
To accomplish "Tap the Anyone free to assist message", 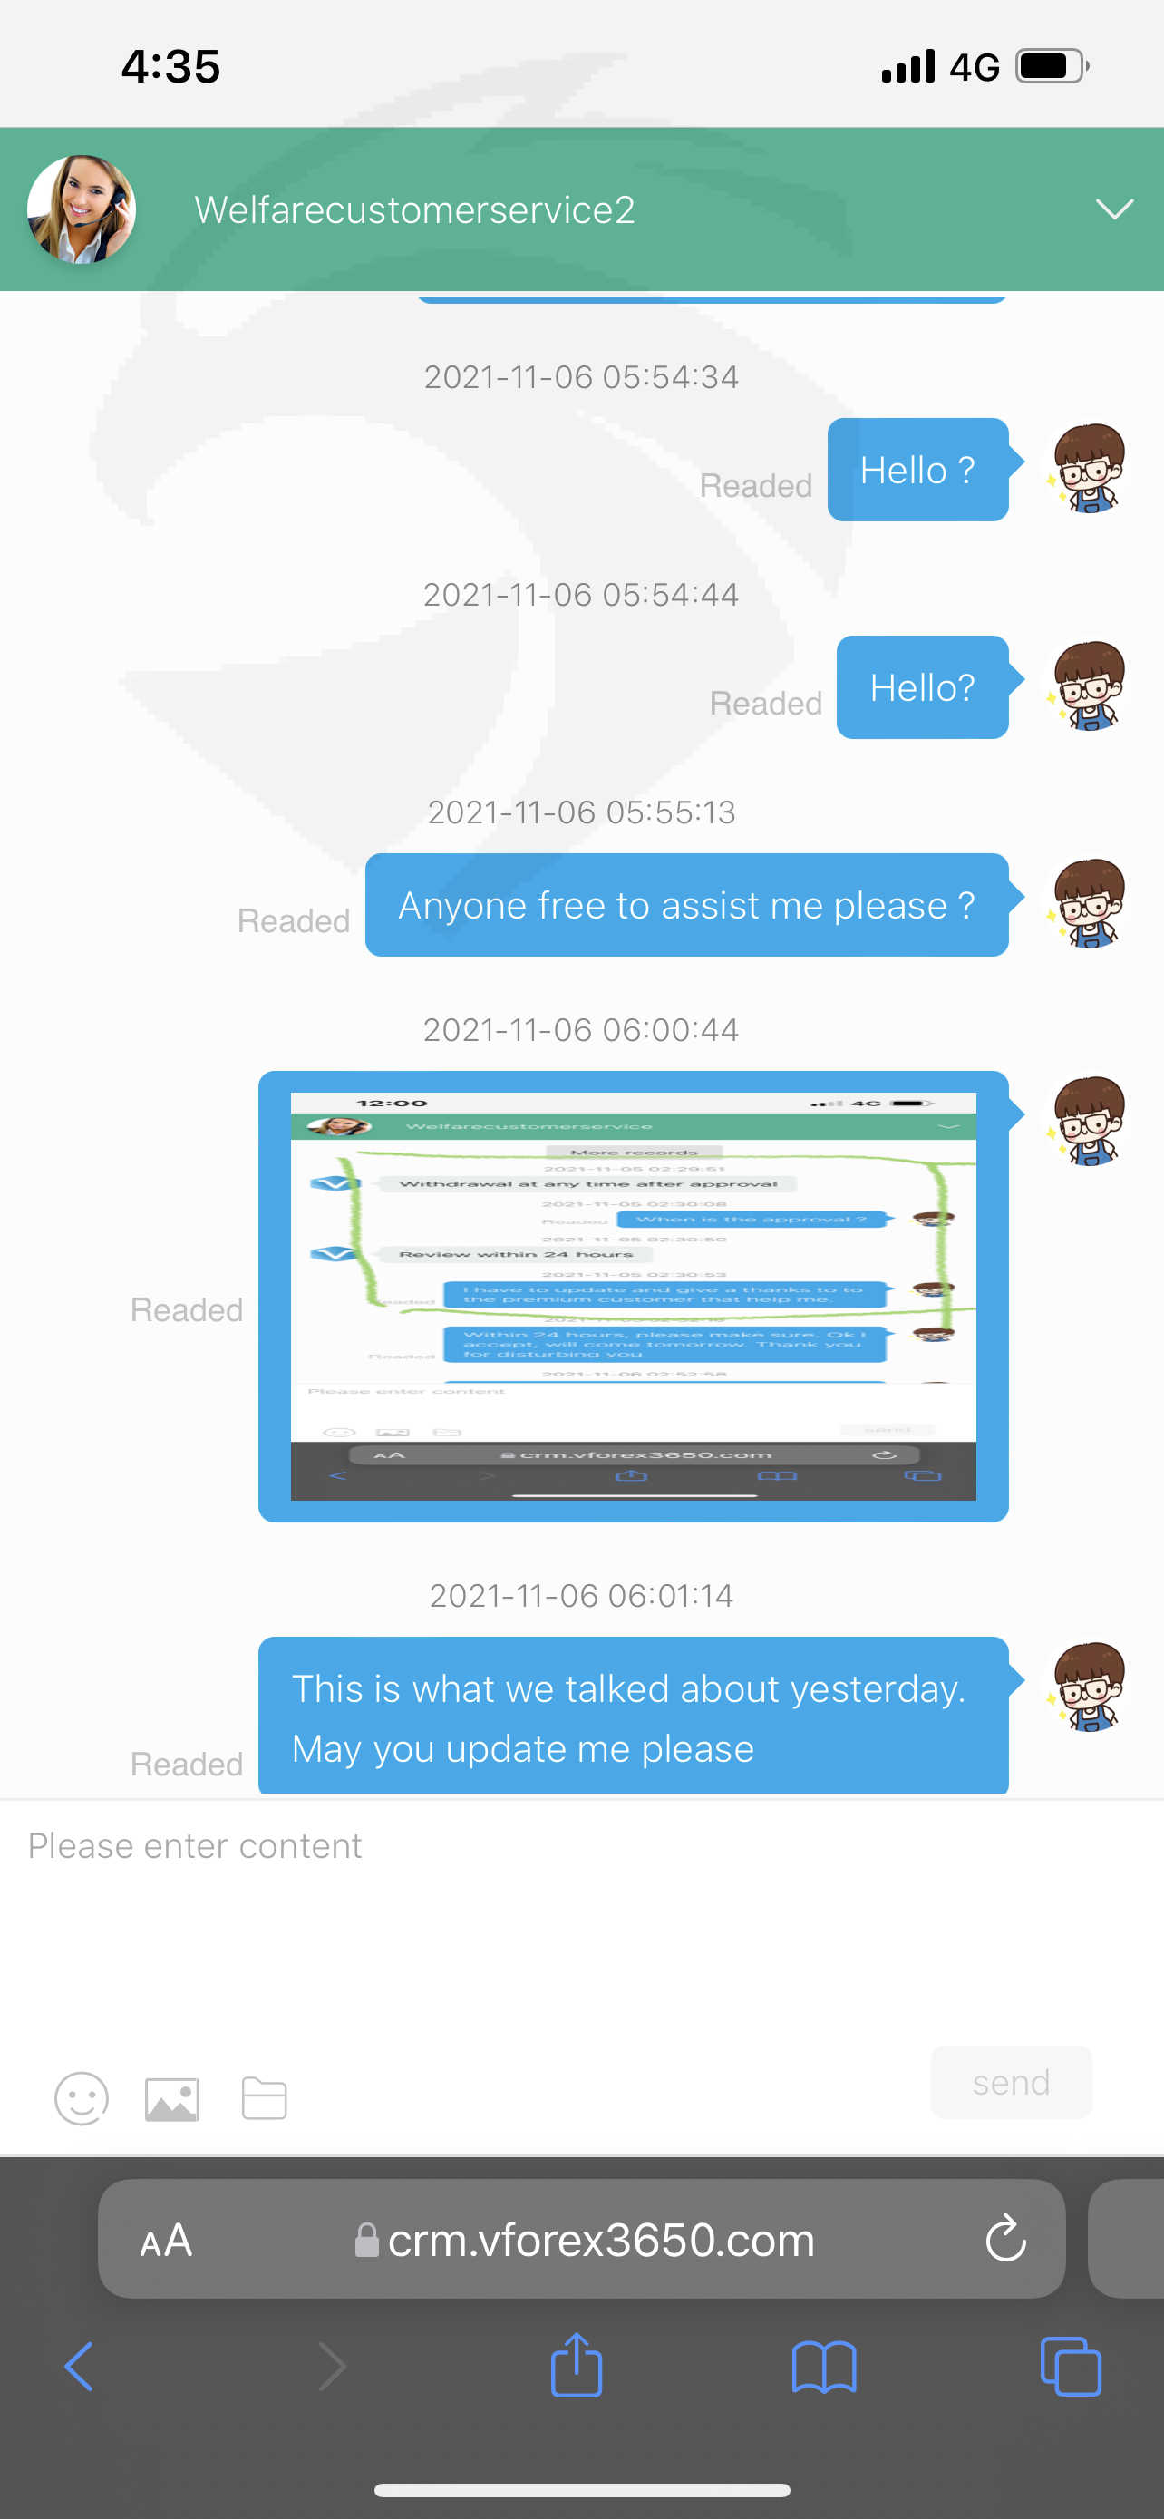I will point(686,905).
